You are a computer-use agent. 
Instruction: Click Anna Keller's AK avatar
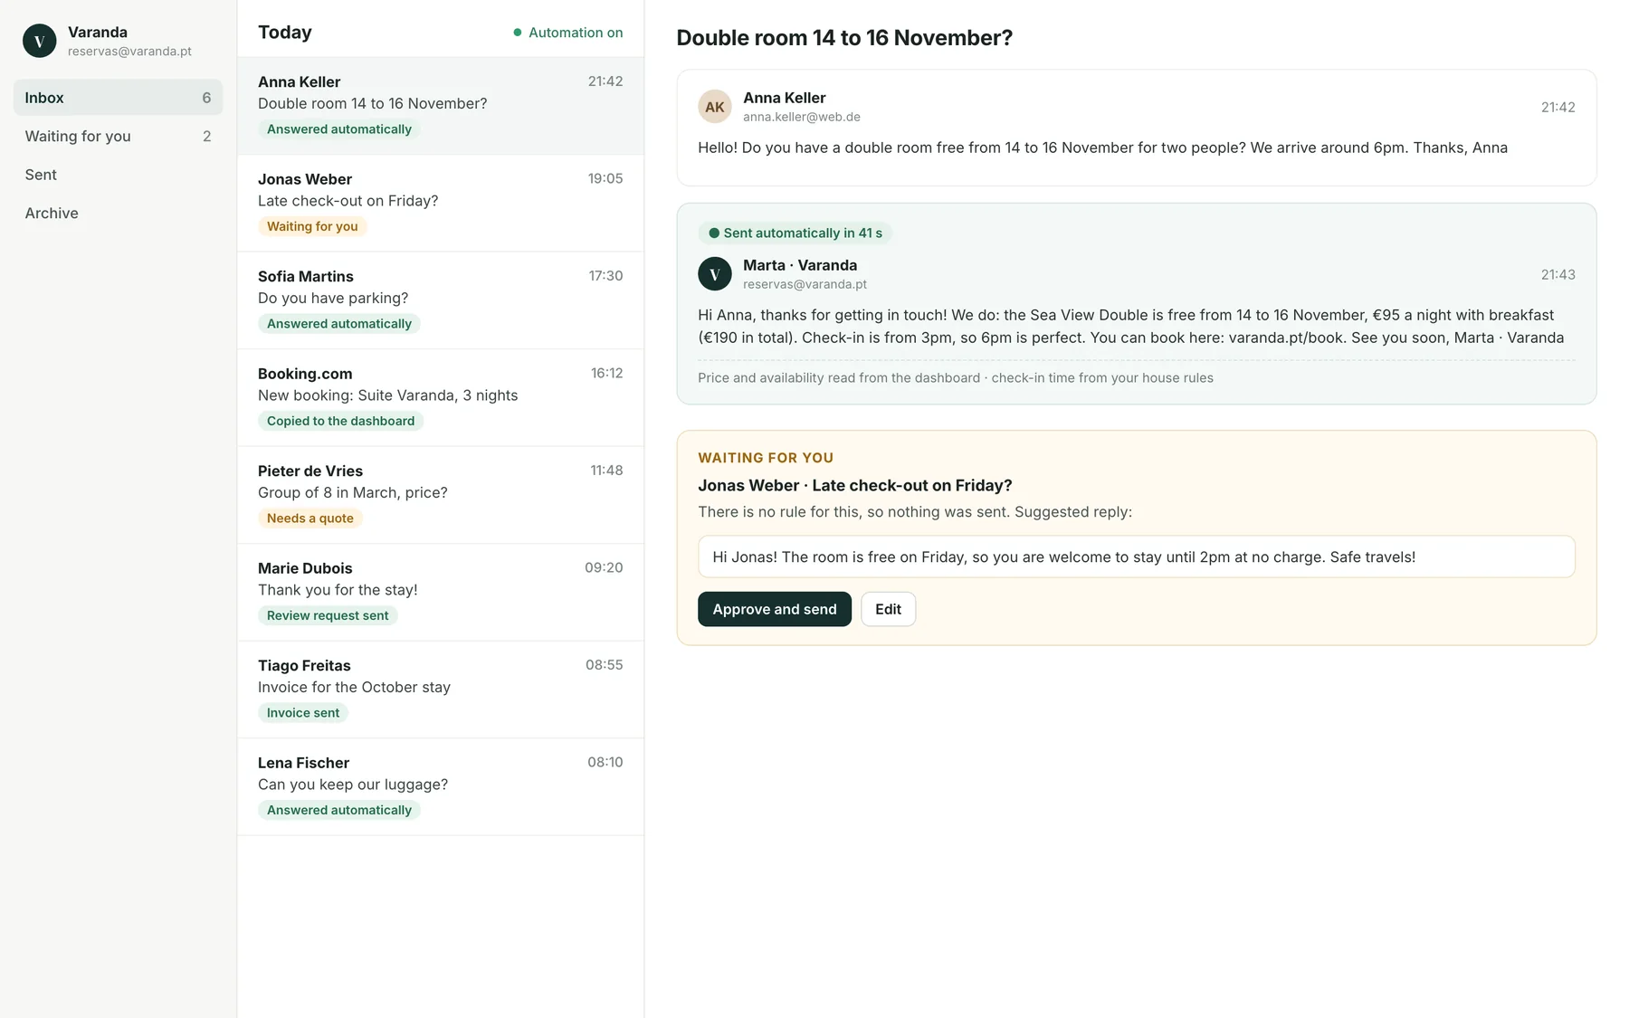click(715, 107)
